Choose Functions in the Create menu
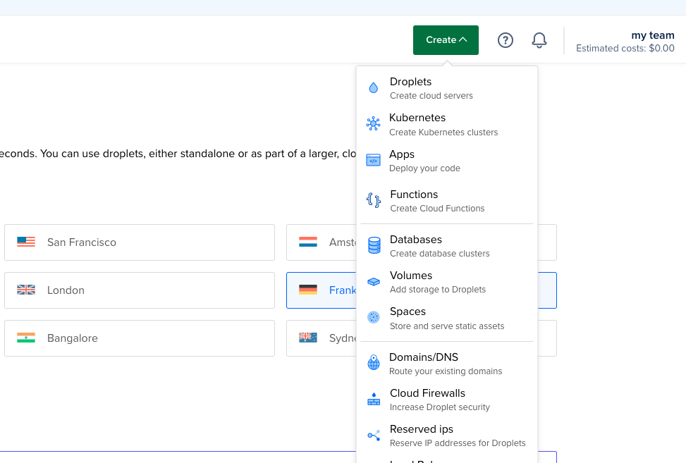This screenshot has width=686, height=463. click(447, 201)
